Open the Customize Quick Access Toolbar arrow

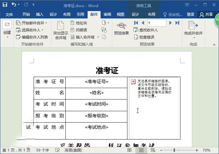(33, 5)
